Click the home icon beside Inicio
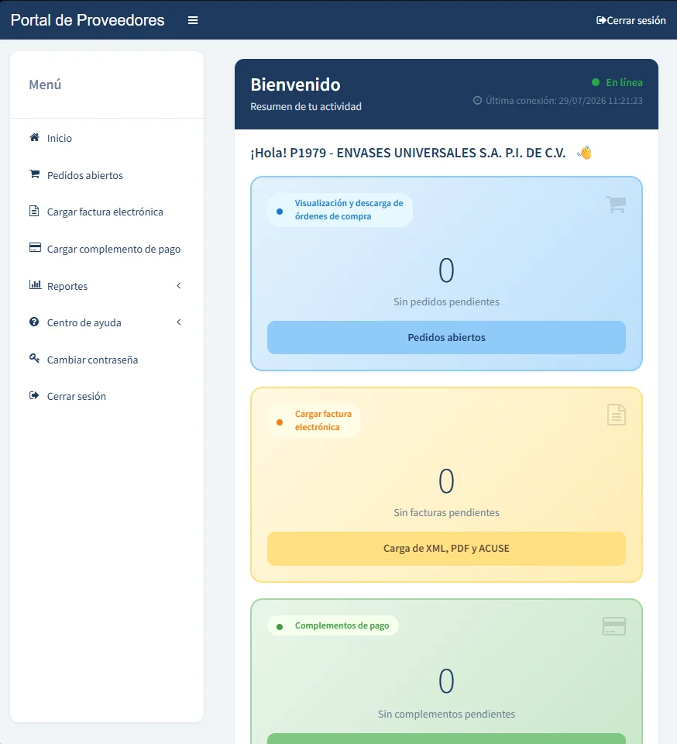677x744 pixels. tap(34, 138)
